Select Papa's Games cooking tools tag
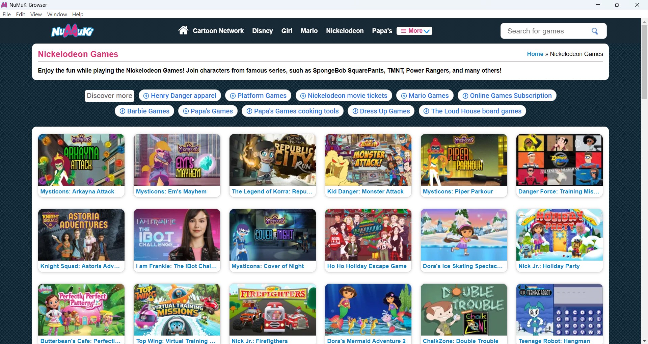Screen dimensions: 648x344 coord(293,111)
